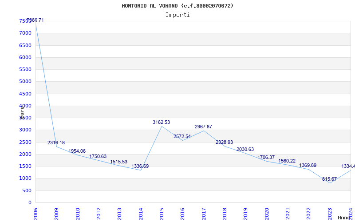Click y-axis tick 1500
Image resolution: width=355 pixels, height=222 pixels.
[25, 166]
